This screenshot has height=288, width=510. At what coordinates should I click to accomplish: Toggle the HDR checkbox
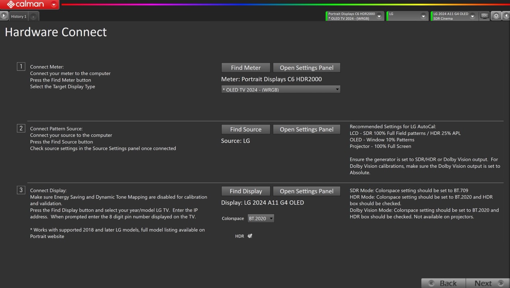250,236
